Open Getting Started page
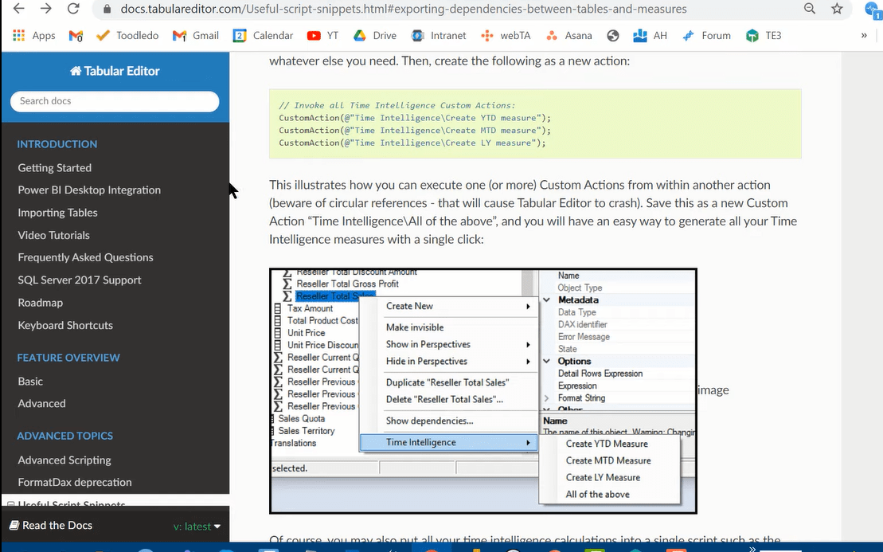883x552 pixels. (x=55, y=168)
